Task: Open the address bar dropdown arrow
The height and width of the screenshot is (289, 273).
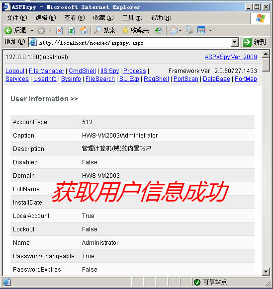Action: click(234, 42)
